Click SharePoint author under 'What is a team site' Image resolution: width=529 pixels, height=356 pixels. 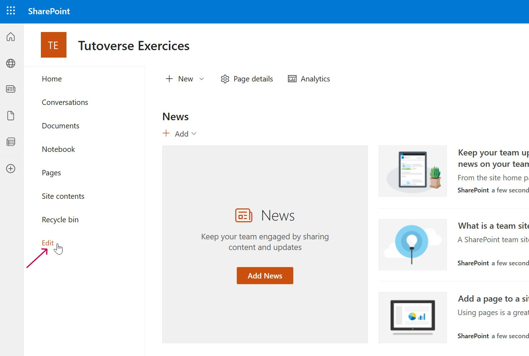click(x=473, y=263)
